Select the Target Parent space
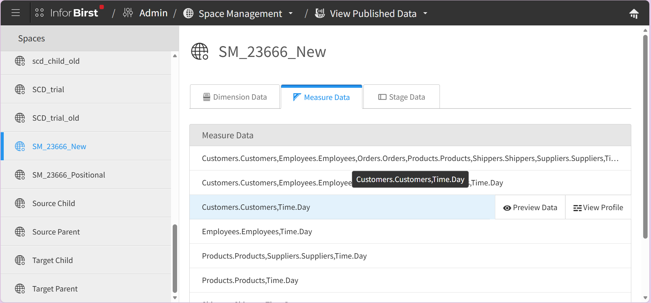Screen dimensions: 651x303 pyautogui.click(x=86, y=289)
